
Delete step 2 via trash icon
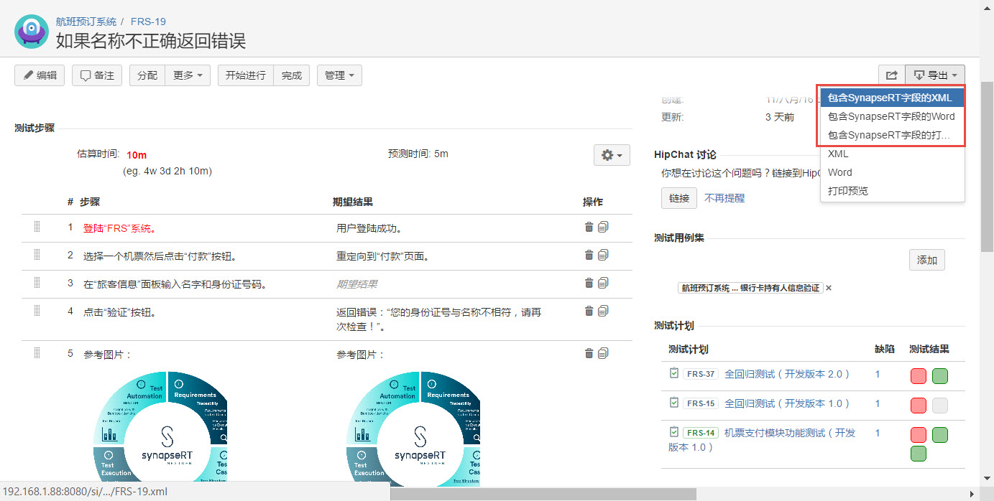point(589,255)
